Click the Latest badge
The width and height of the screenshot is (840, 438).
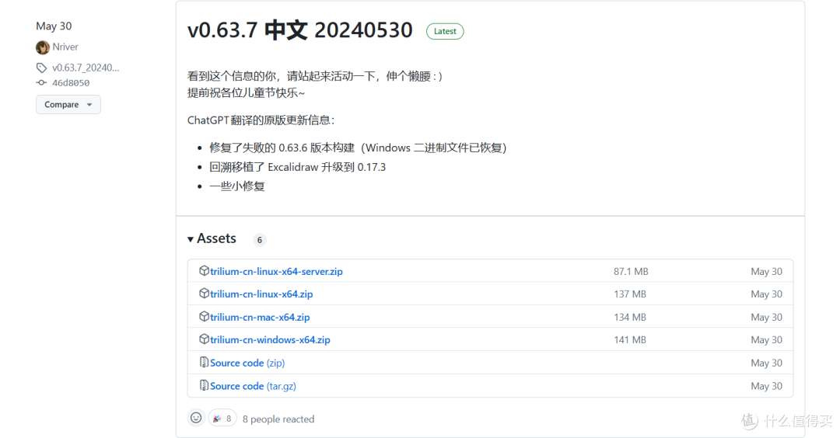(445, 31)
